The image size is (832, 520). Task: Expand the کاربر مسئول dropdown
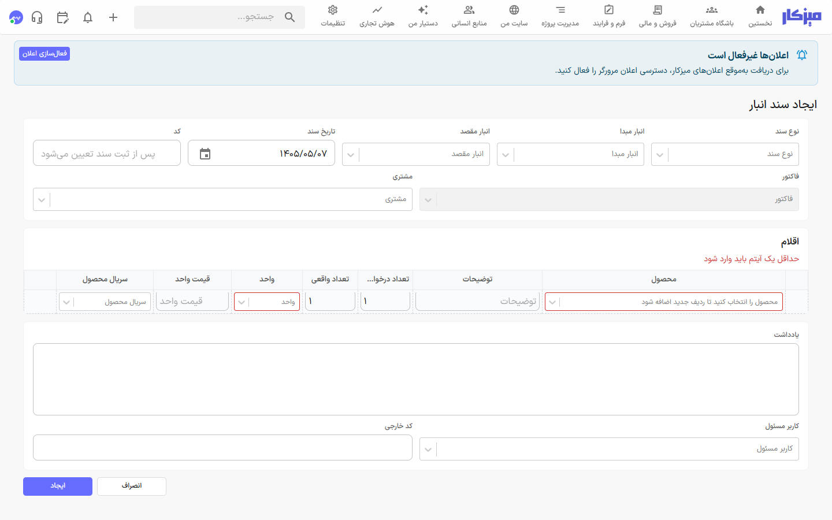coord(428,450)
